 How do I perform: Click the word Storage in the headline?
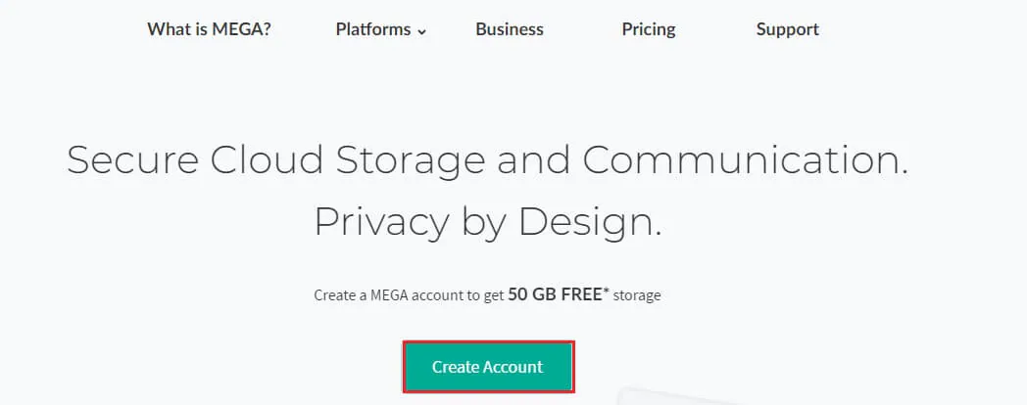[410, 160]
